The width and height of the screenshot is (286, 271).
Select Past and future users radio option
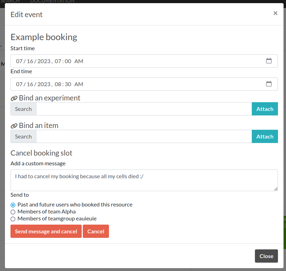[13, 205]
